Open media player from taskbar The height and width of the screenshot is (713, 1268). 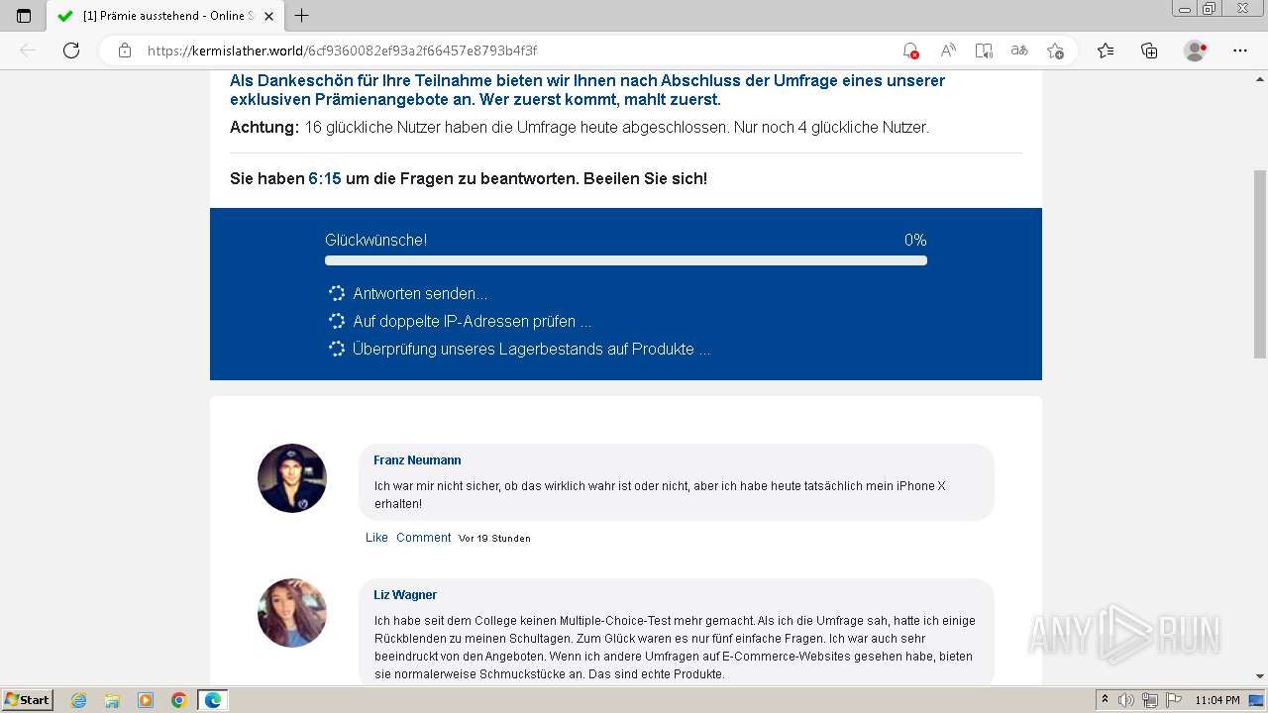pyautogui.click(x=146, y=700)
